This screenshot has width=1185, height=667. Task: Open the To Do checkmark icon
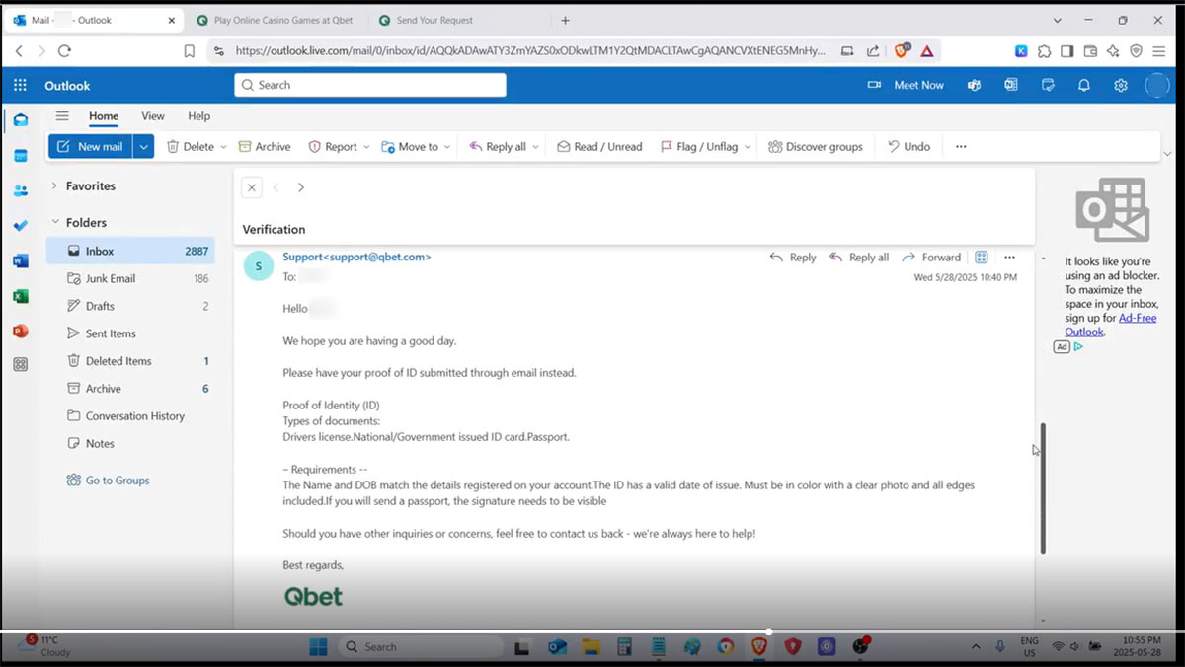click(20, 226)
